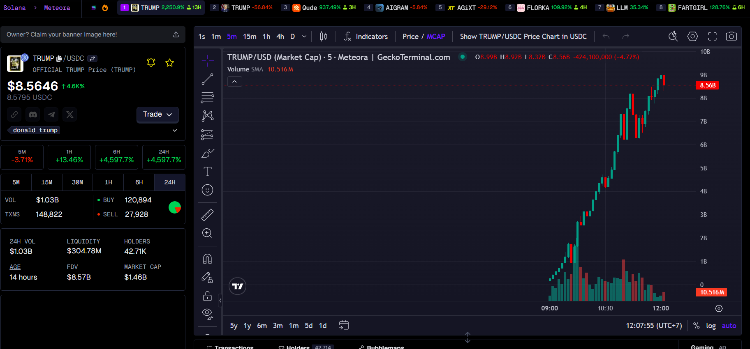Open the Indicators dialog
The width and height of the screenshot is (750, 349).
click(366, 37)
